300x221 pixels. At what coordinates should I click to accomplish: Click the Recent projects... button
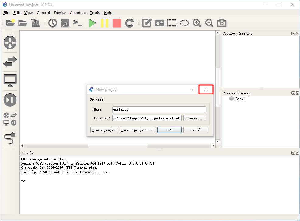(x=138, y=130)
